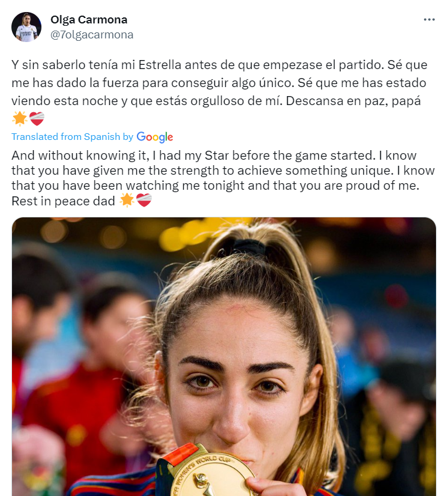Open the three-dot more options menu
The image size is (445, 496).
[x=429, y=20]
